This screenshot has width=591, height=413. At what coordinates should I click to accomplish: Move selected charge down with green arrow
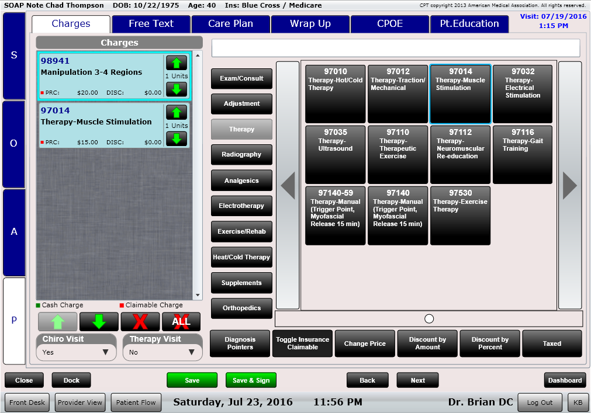pyautogui.click(x=99, y=322)
